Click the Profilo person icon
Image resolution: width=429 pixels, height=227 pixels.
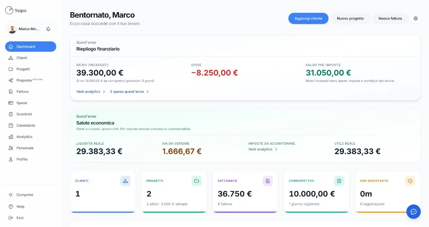pos(10,159)
